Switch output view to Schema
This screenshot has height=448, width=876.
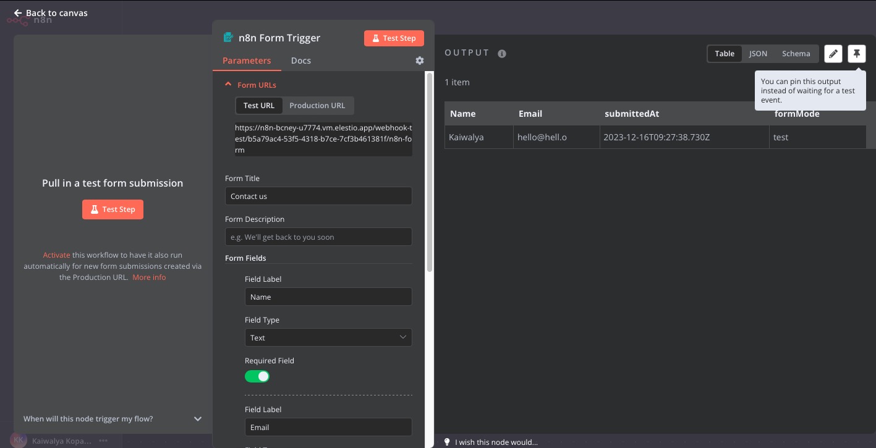click(796, 53)
